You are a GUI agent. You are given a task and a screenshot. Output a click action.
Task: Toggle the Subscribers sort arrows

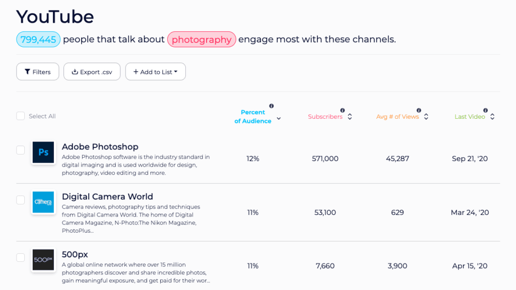tap(350, 117)
